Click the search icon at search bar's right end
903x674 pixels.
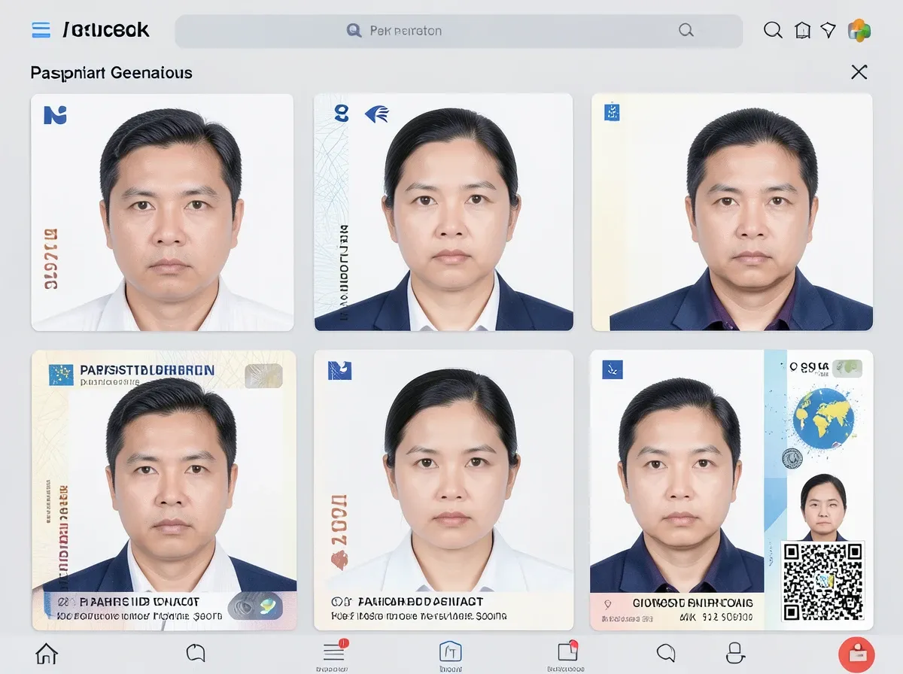686,31
